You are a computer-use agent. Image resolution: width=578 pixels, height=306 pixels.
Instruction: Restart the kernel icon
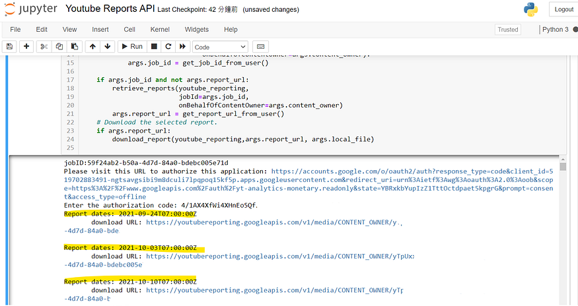[x=168, y=46]
